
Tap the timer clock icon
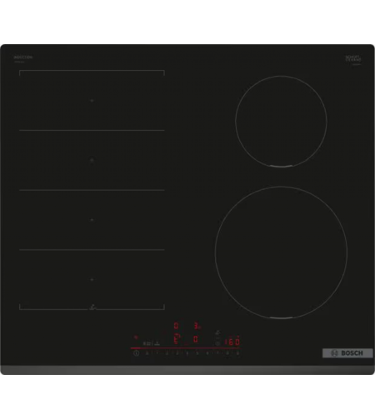pos(217,343)
